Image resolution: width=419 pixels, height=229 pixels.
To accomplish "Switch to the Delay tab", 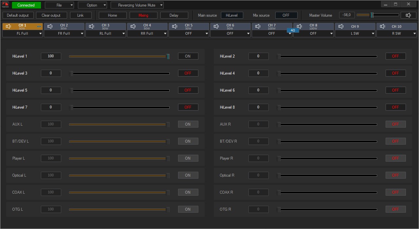I will tap(174, 15).
